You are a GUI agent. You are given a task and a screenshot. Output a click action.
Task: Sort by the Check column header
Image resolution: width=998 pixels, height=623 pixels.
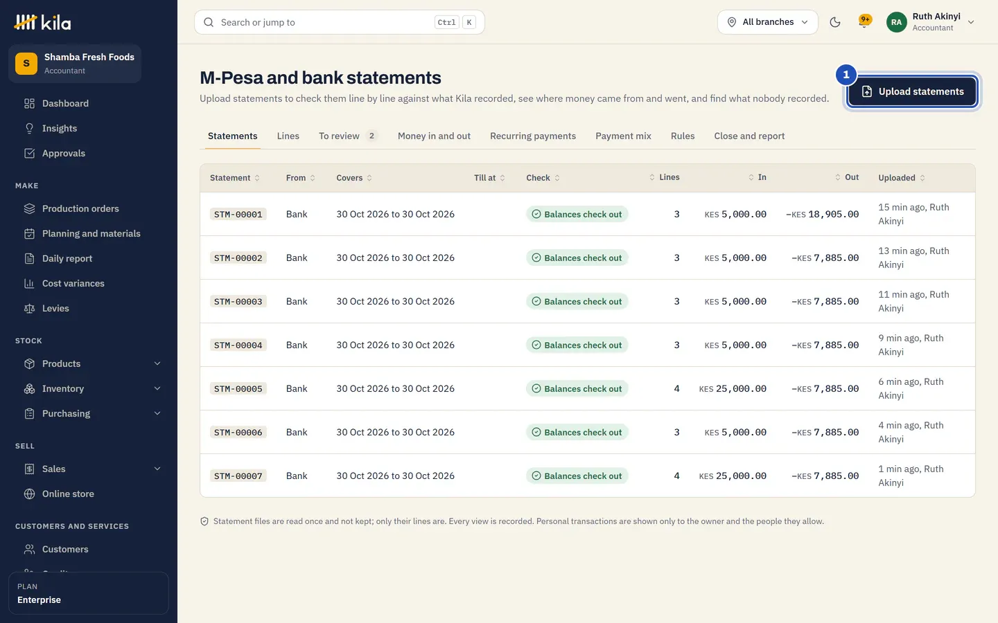click(543, 178)
